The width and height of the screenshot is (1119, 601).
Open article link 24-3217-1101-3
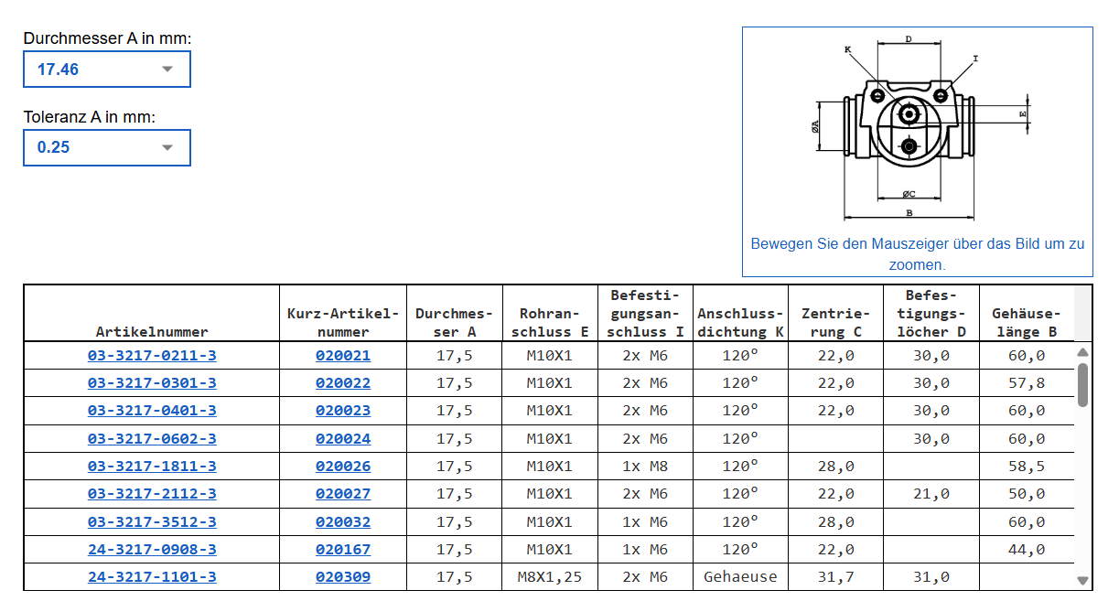point(152,577)
